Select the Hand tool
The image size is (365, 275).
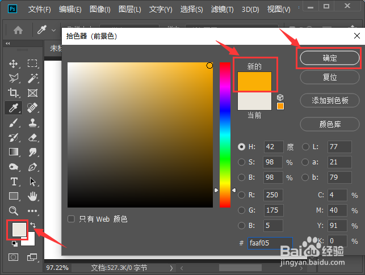(x=32, y=196)
